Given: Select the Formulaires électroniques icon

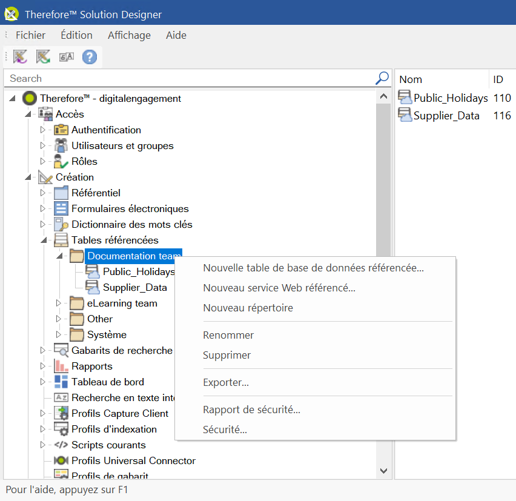Looking at the screenshot, I should tap(61, 208).
